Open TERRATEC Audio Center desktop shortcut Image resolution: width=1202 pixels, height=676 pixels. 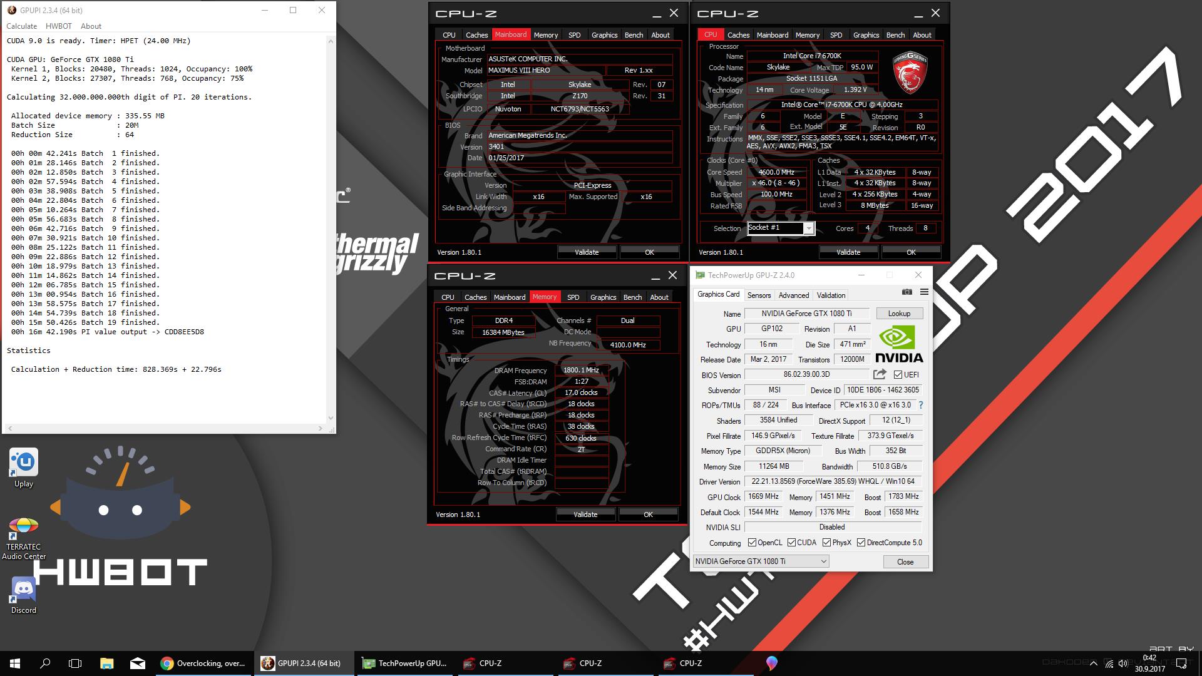click(24, 538)
